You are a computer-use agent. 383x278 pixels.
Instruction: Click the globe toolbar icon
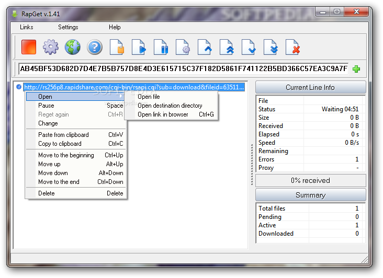73,47
